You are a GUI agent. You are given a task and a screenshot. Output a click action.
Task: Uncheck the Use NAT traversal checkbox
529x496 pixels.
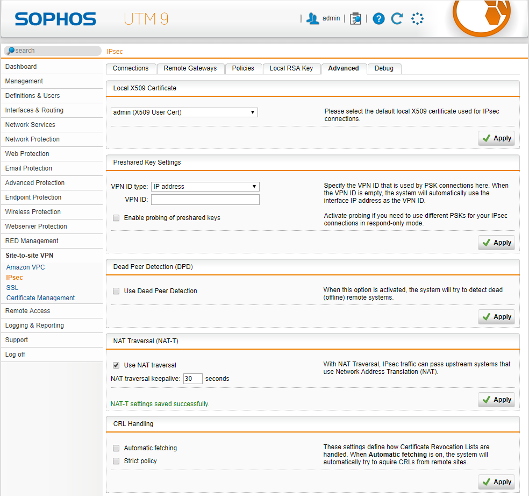point(116,365)
